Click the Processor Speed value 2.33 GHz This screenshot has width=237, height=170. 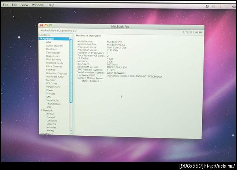pos(113,50)
